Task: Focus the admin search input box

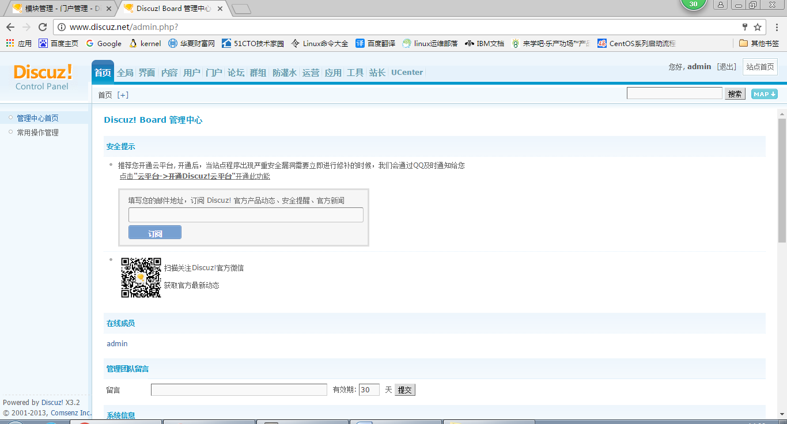Action: click(x=674, y=93)
